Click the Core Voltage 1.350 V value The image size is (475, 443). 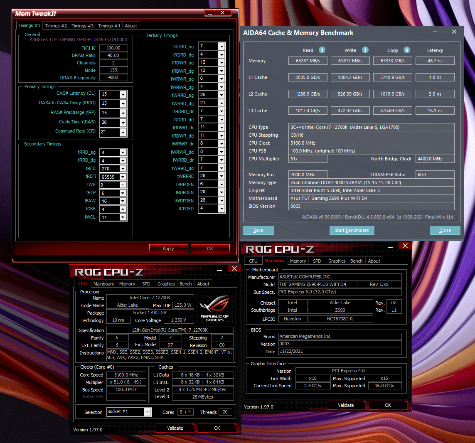point(178,320)
